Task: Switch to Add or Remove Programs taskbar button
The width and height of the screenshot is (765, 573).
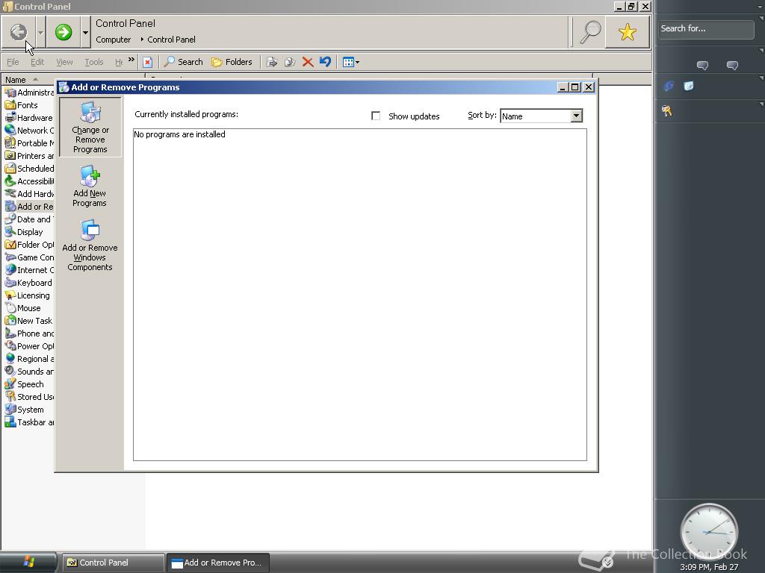Action: (x=217, y=563)
